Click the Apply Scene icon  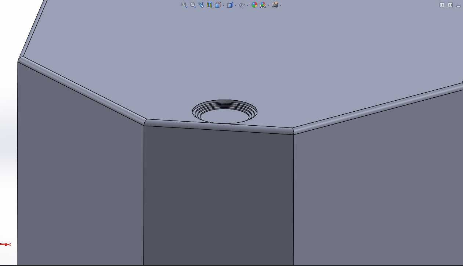(263, 5)
